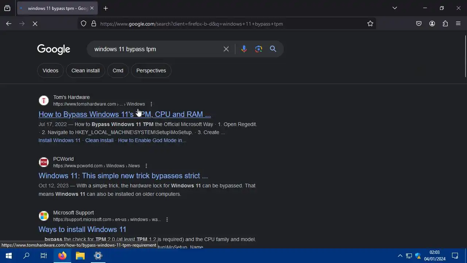Open a new tab with plus button
467x263 pixels.
pos(105,8)
